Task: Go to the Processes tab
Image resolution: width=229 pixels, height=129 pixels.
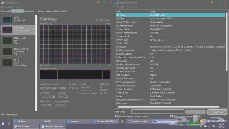Action: click(6, 11)
